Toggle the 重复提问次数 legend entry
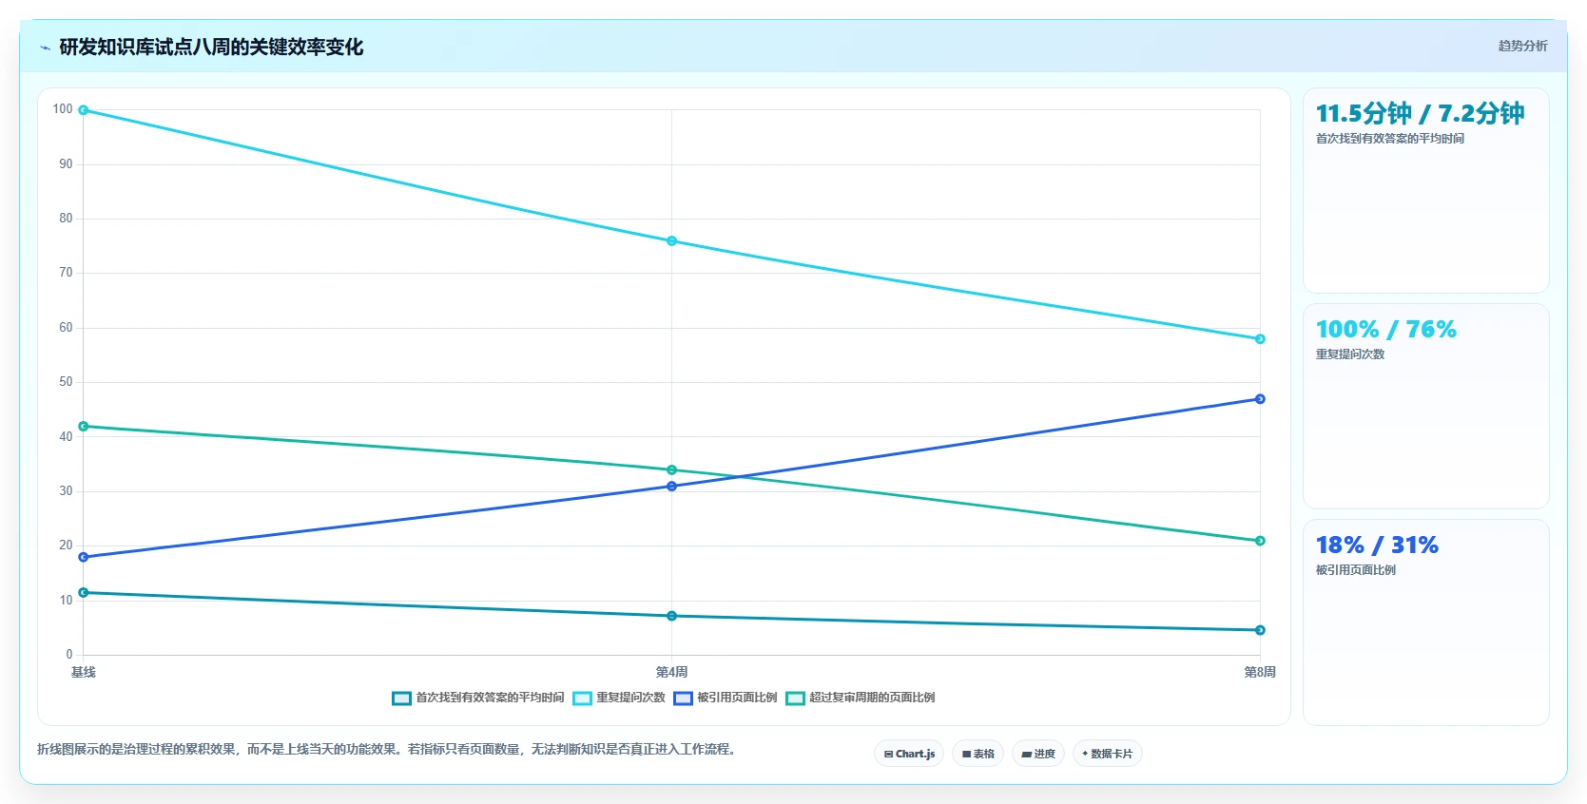 (619, 698)
